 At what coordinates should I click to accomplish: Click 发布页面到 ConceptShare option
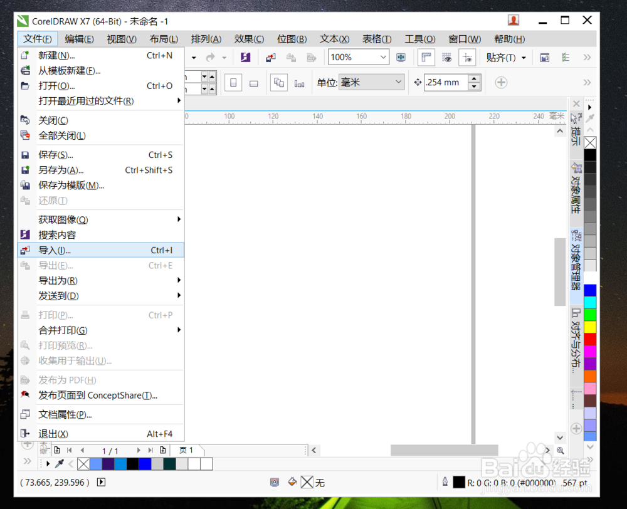point(88,395)
